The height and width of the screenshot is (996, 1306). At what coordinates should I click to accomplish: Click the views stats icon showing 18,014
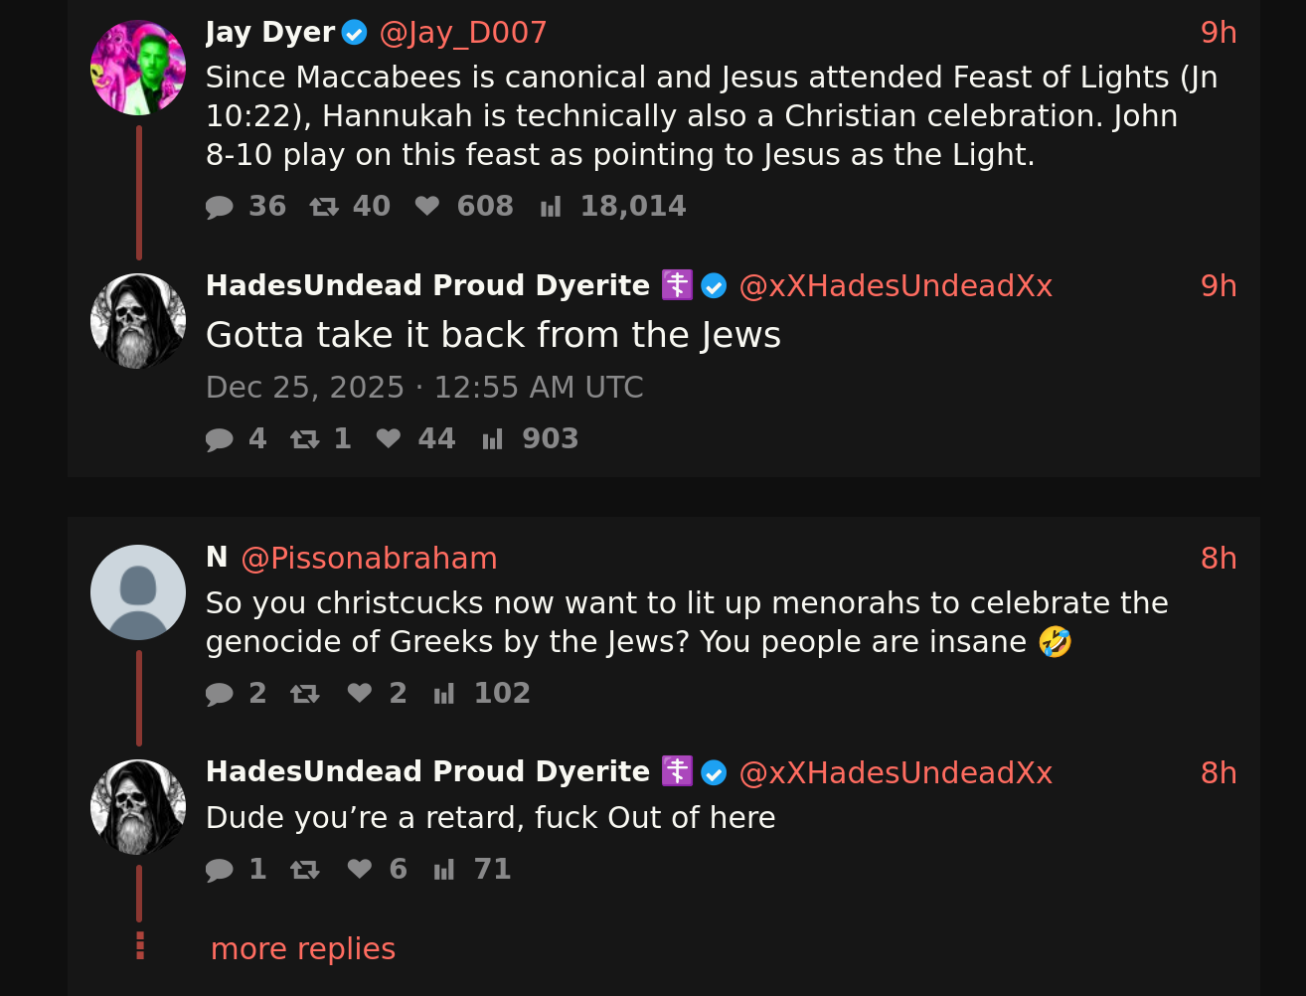tap(551, 207)
